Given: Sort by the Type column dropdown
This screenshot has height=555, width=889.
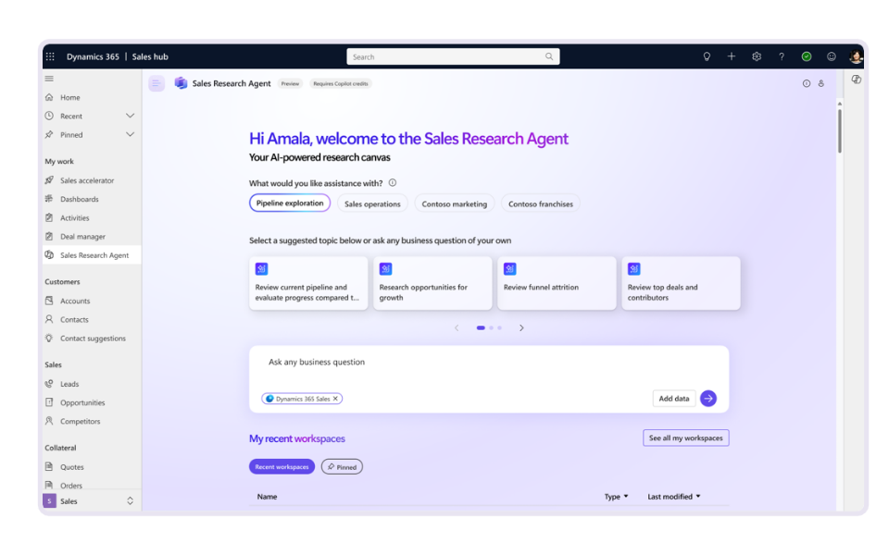Looking at the screenshot, I should [x=617, y=497].
